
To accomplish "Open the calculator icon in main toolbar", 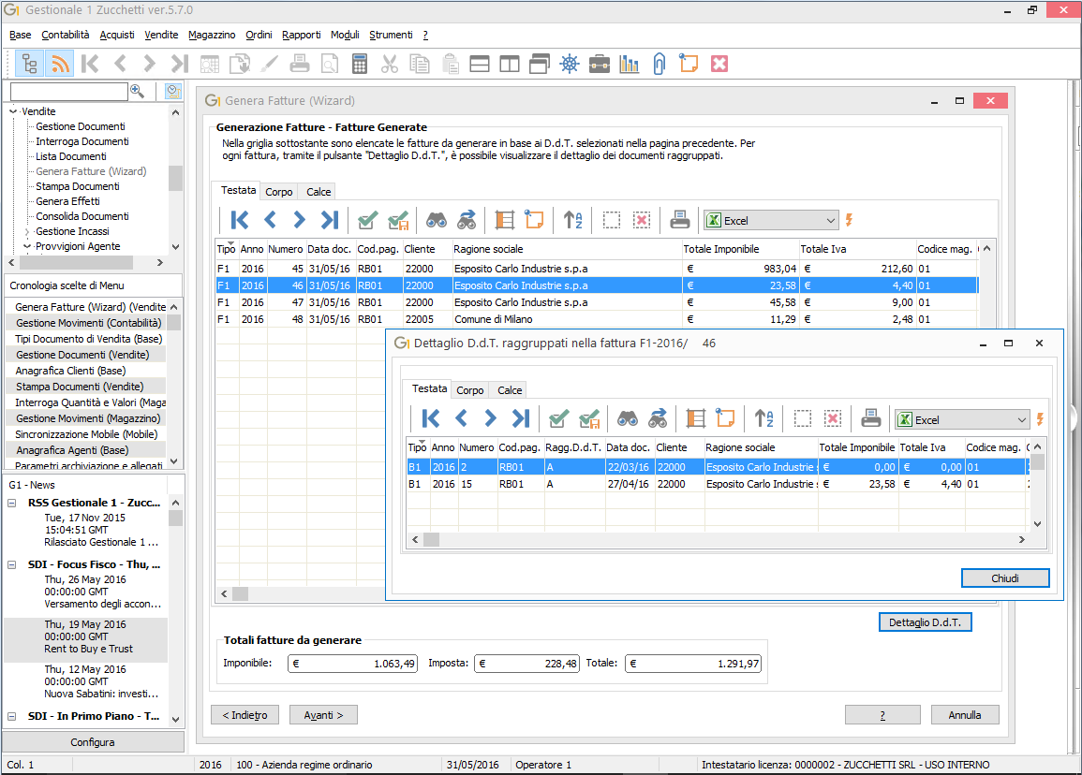I will tap(360, 65).
